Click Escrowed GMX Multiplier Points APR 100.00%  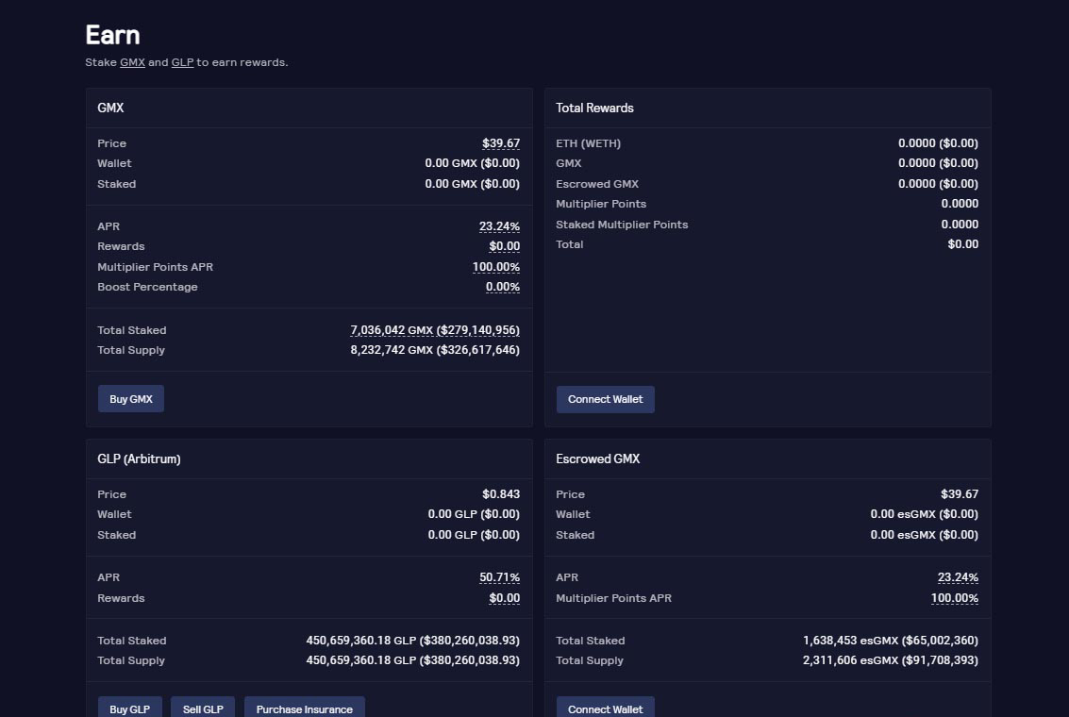(x=955, y=598)
